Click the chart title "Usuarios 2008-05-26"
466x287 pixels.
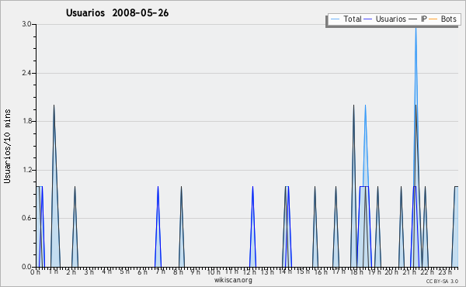[117, 12]
